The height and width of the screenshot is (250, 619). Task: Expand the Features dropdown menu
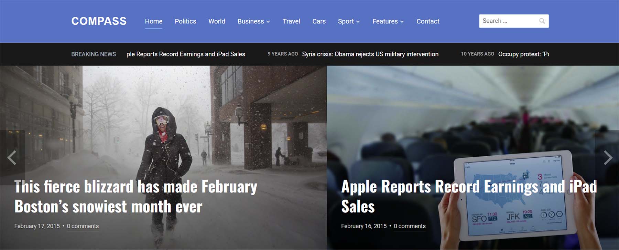pos(388,21)
